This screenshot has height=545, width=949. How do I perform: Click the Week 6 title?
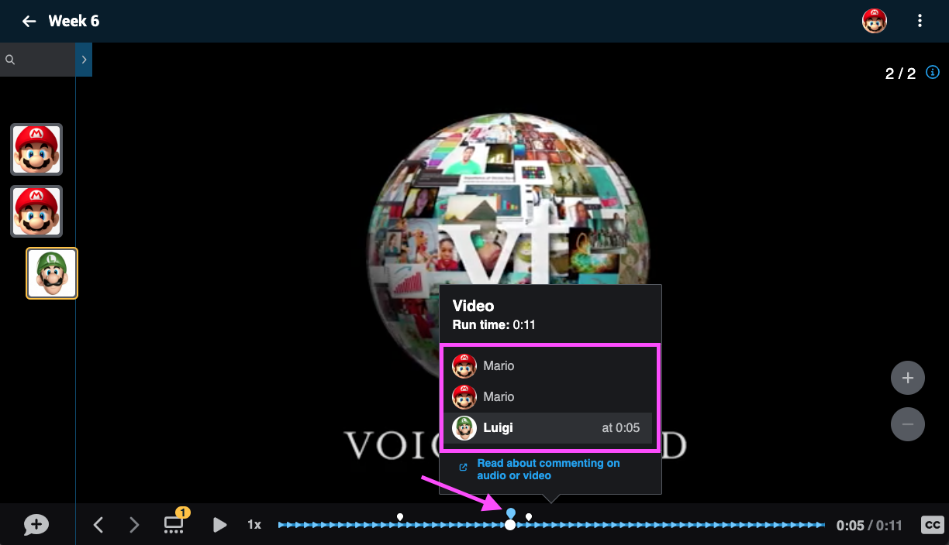74,21
